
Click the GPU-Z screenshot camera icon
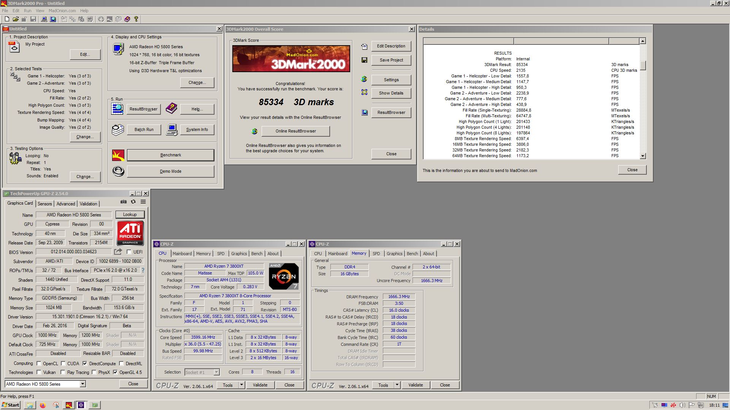coord(124,202)
